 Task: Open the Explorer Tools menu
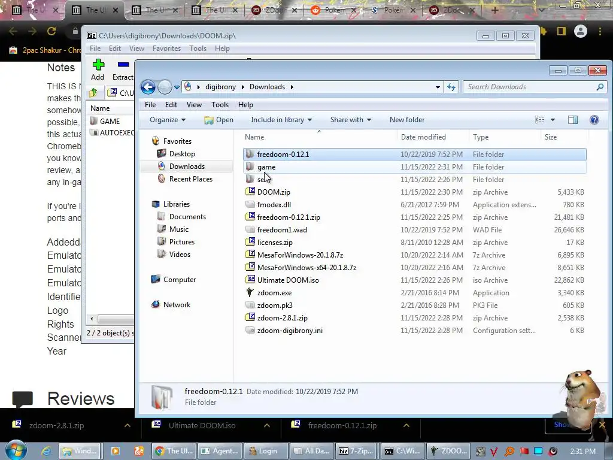click(220, 104)
